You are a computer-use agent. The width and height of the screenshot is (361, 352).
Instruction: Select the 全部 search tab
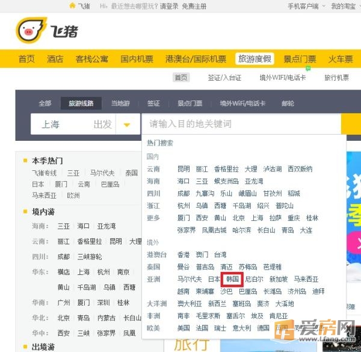point(45,103)
